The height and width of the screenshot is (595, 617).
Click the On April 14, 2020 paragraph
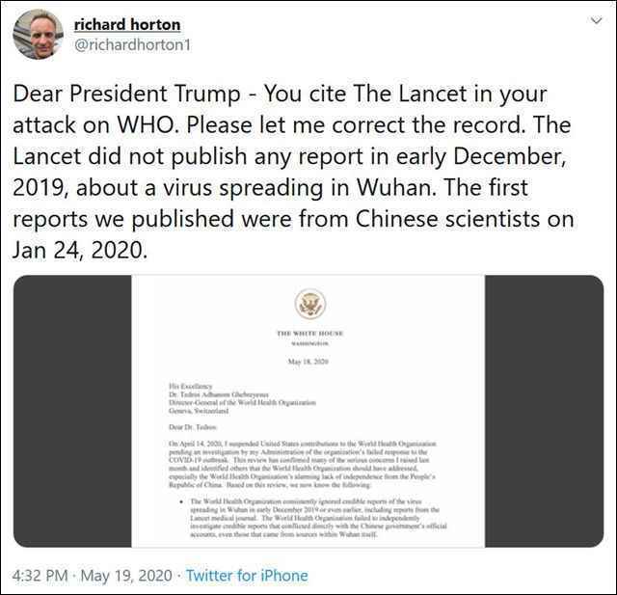coord(302,464)
